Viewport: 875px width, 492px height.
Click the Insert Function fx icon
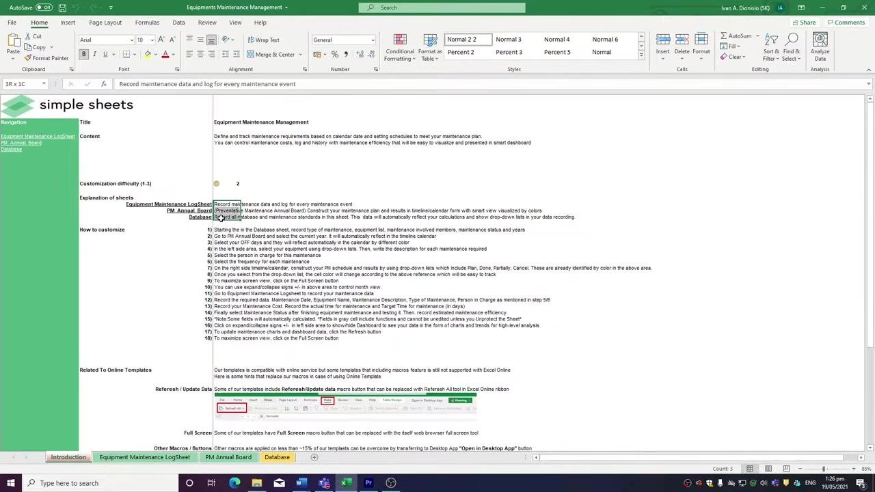tap(103, 84)
